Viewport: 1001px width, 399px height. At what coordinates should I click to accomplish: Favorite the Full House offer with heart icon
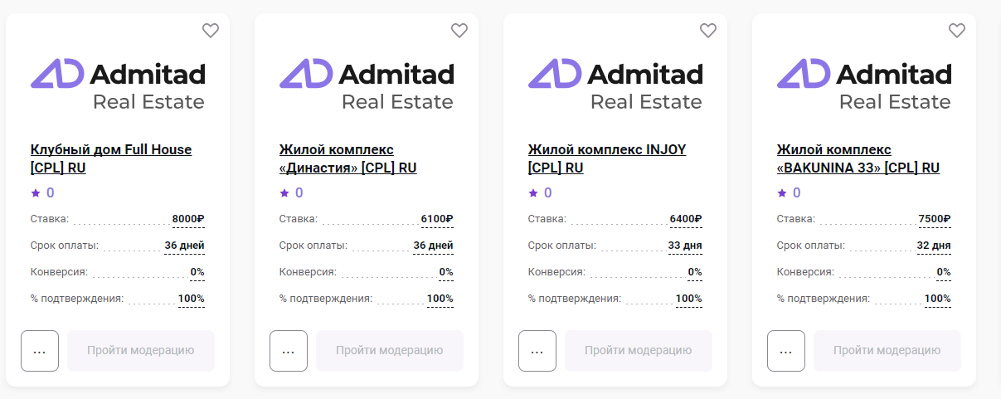[x=211, y=31]
